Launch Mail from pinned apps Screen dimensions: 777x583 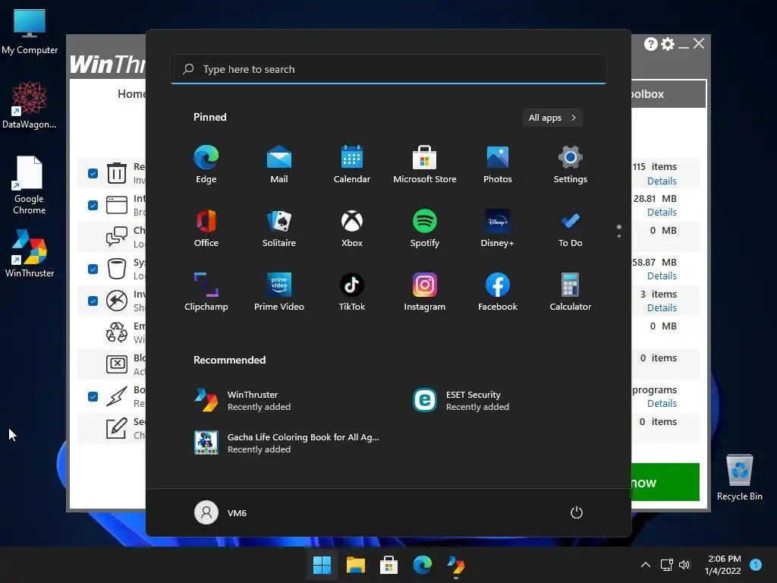click(x=279, y=164)
